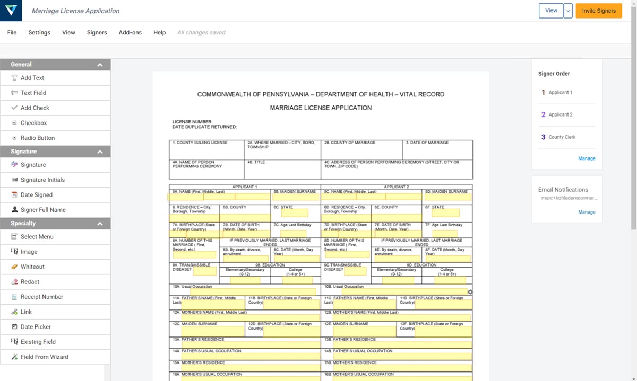Collapse the Specialty tools section

pos(100,224)
